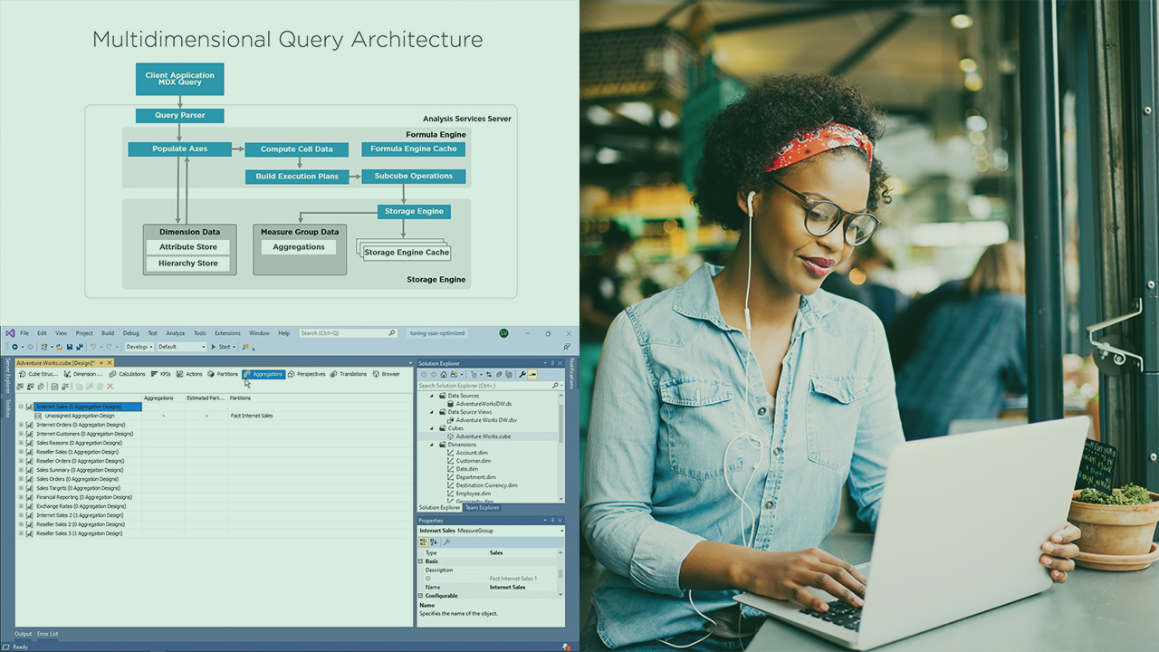Click the red Delete X icon
Image resolution: width=1159 pixels, height=652 pixels.
click(x=110, y=387)
